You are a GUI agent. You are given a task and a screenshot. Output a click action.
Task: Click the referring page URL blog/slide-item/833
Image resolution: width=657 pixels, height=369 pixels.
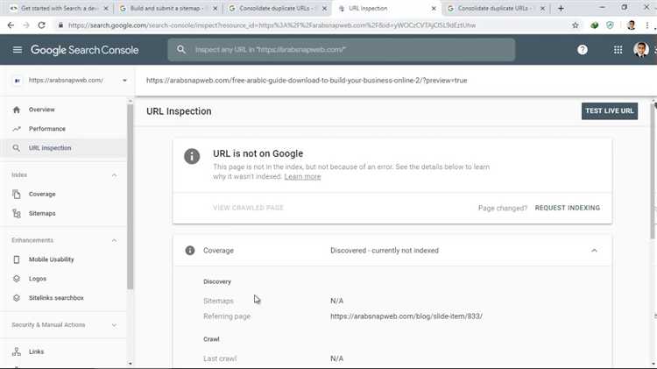click(x=406, y=316)
